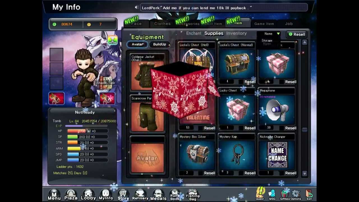Open MyInfo in the bottom bar
The height and width of the screenshot is (202, 359).
click(x=106, y=195)
